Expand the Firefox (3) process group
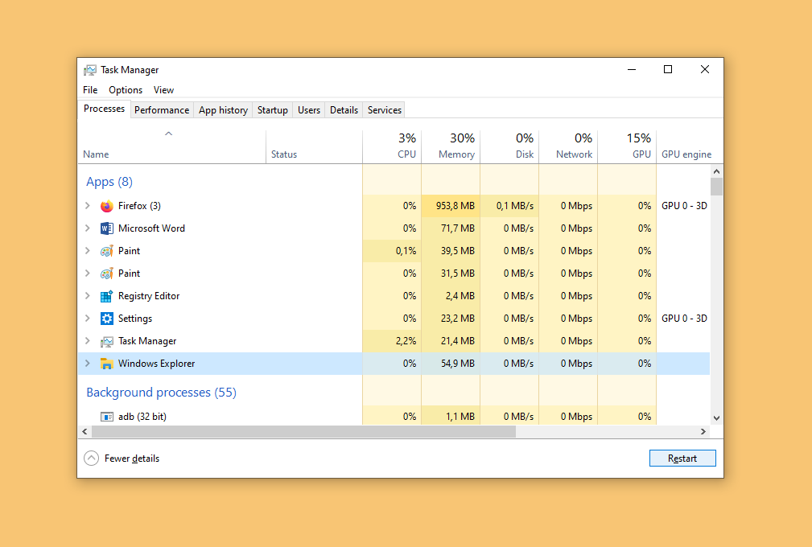This screenshot has width=812, height=547. (88, 205)
